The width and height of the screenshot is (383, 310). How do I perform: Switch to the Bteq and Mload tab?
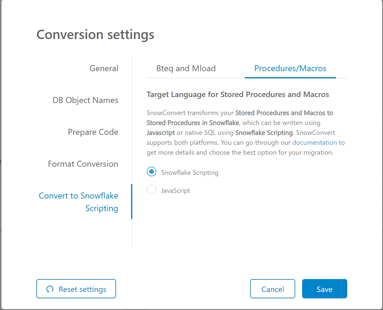[186, 68]
